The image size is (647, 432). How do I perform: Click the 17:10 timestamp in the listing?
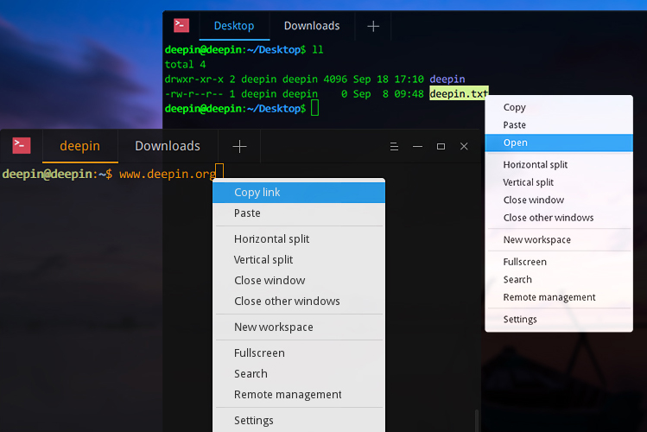[x=409, y=79]
